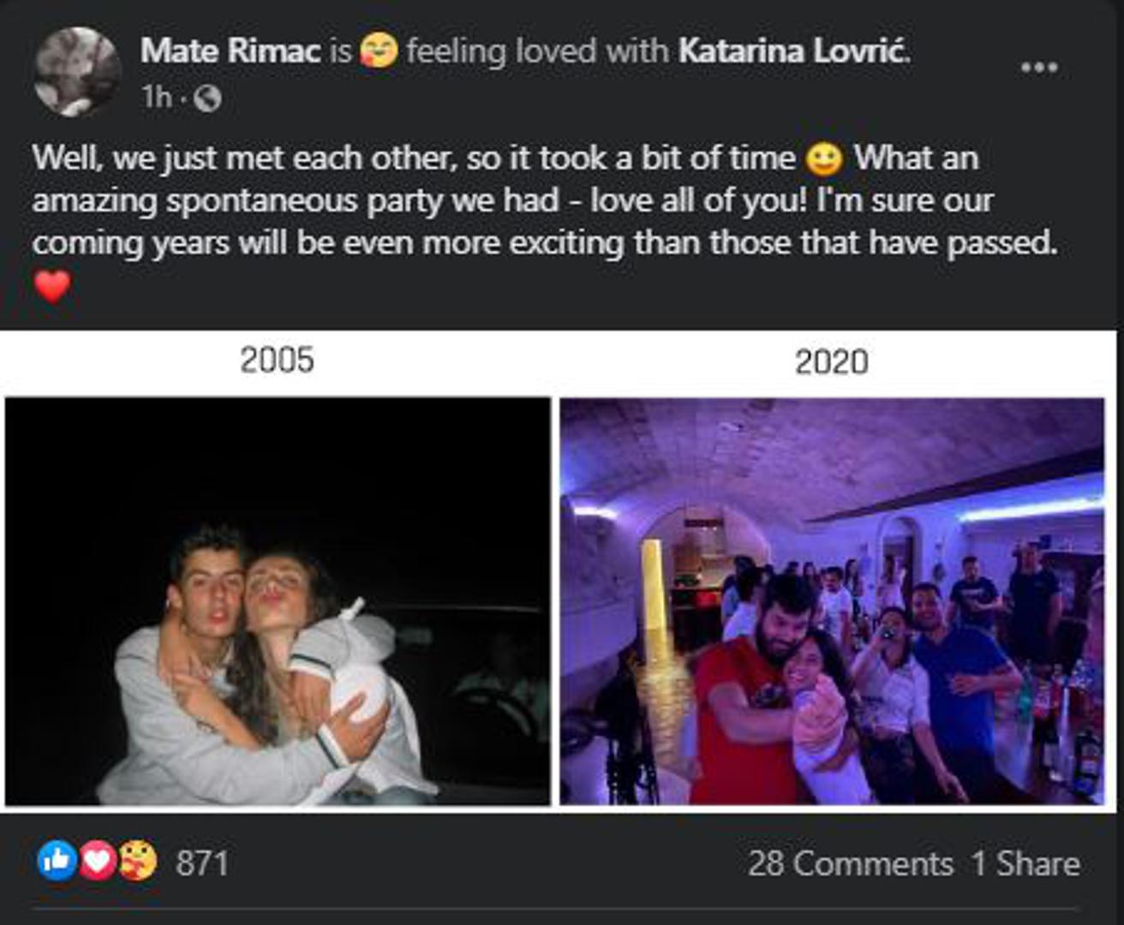1124x925 pixels.
Task: Expand the 28 Comments section
Action: tap(850, 863)
